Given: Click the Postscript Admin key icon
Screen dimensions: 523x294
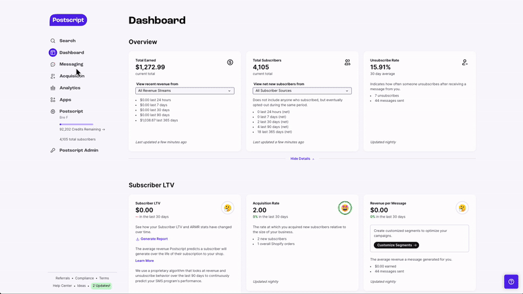Looking at the screenshot, I should point(53,150).
